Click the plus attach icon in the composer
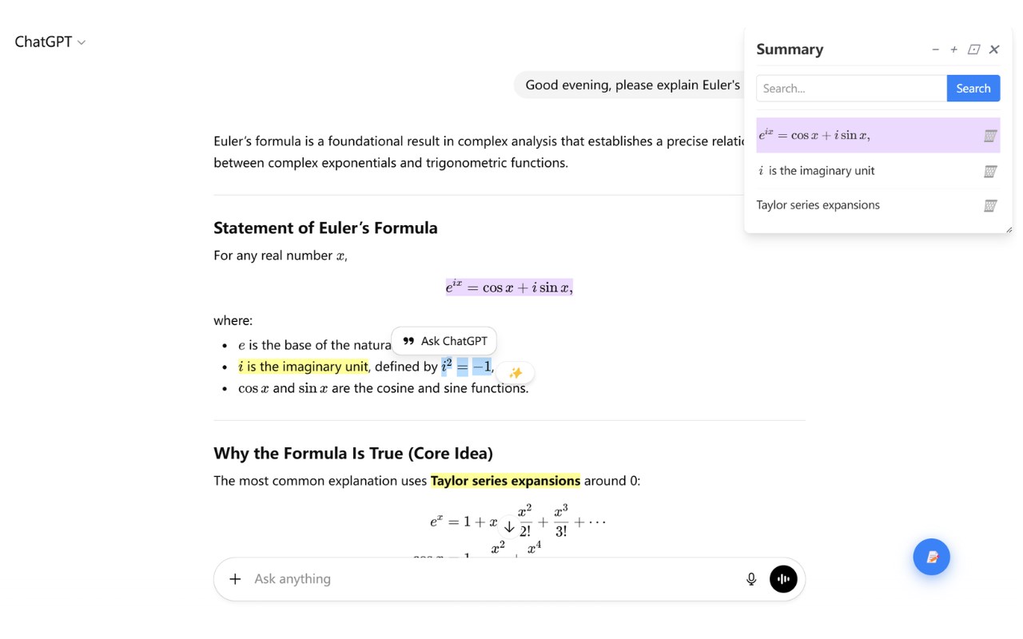The width and height of the screenshot is (1023, 639). pos(235,579)
